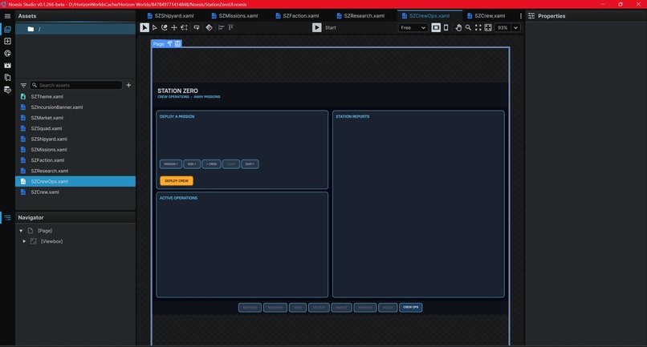Click the paint roller icon on Page tag

tap(170, 44)
